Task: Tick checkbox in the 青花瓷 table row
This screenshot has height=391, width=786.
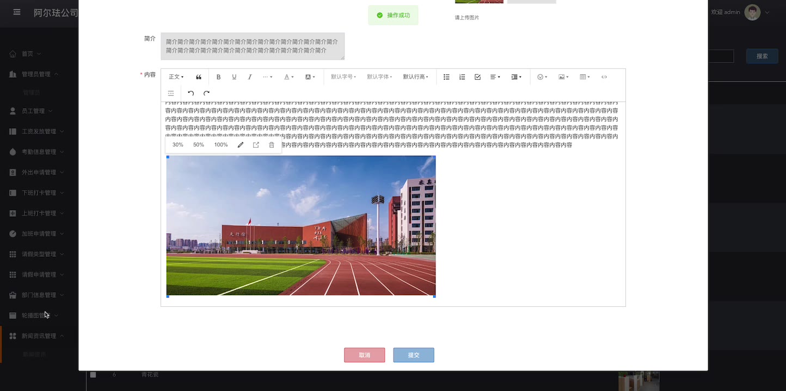Action: tap(93, 375)
